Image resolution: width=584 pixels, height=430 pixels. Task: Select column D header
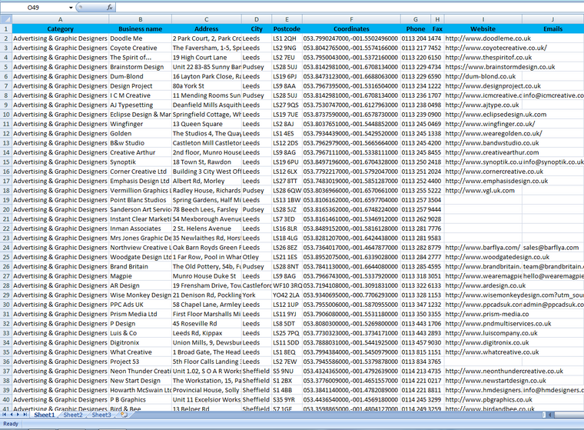coord(257,19)
